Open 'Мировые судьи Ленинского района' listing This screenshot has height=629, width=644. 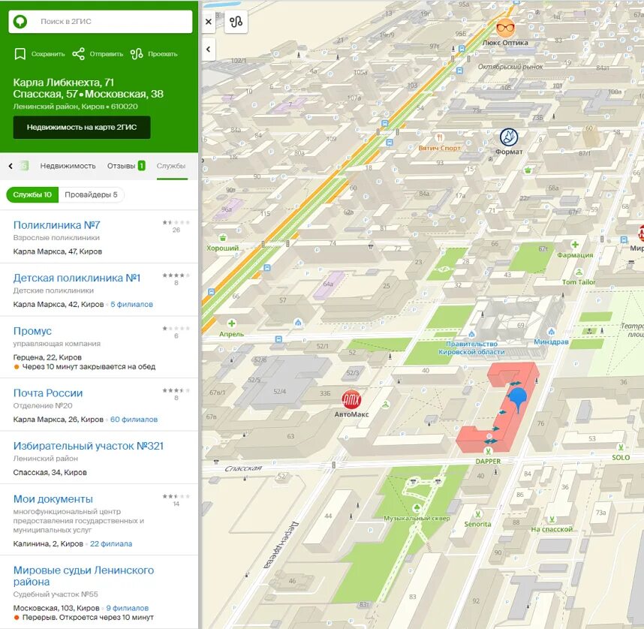(x=83, y=576)
